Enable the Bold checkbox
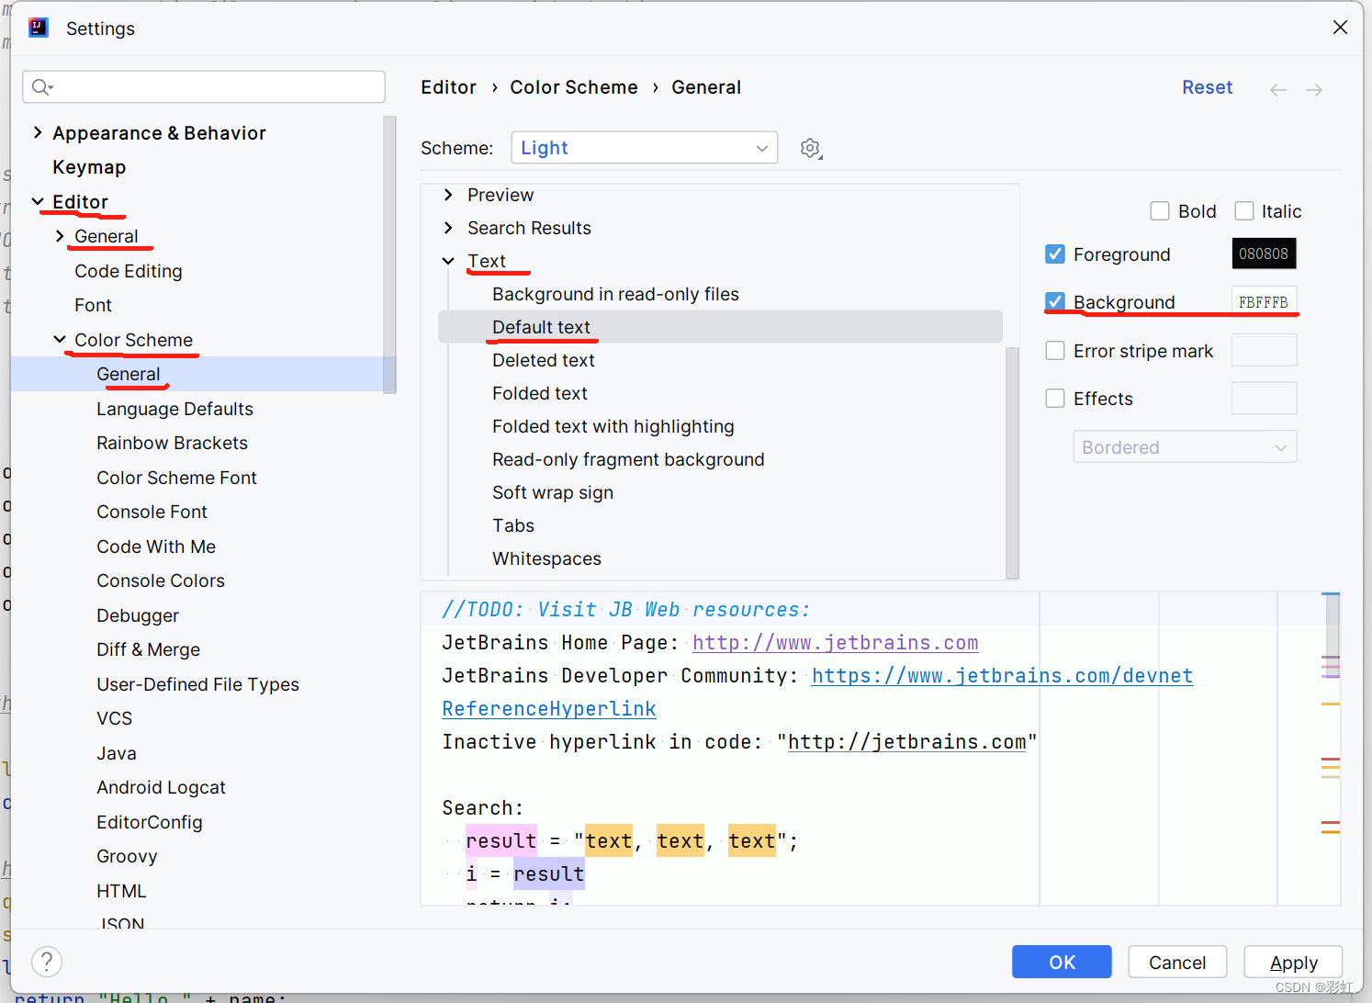 point(1160,211)
